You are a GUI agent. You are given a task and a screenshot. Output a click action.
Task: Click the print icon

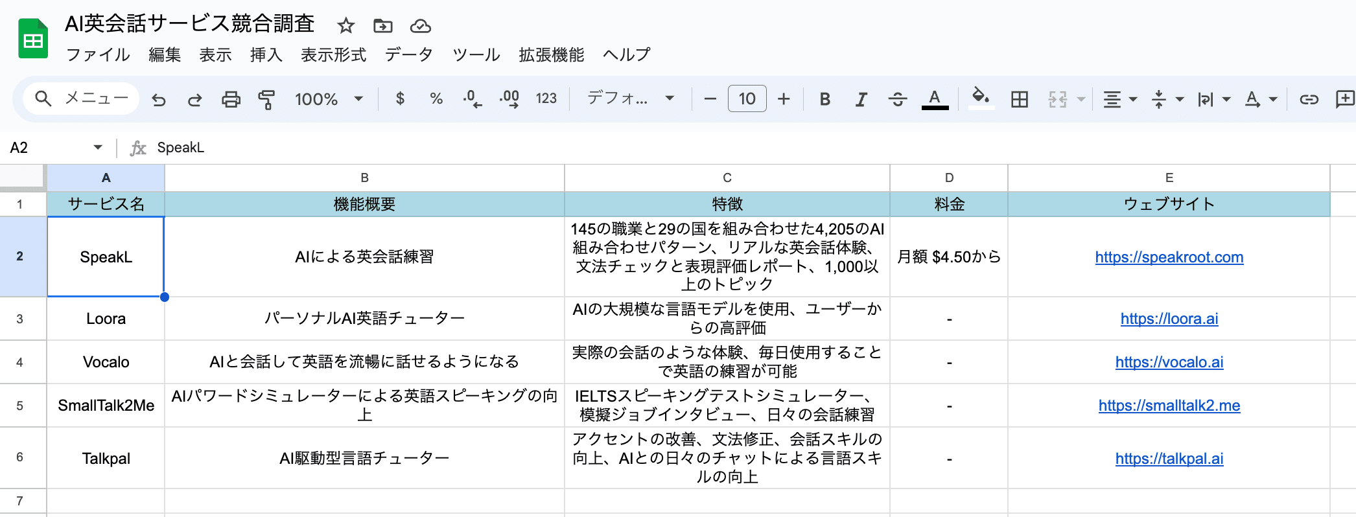click(231, 99)
